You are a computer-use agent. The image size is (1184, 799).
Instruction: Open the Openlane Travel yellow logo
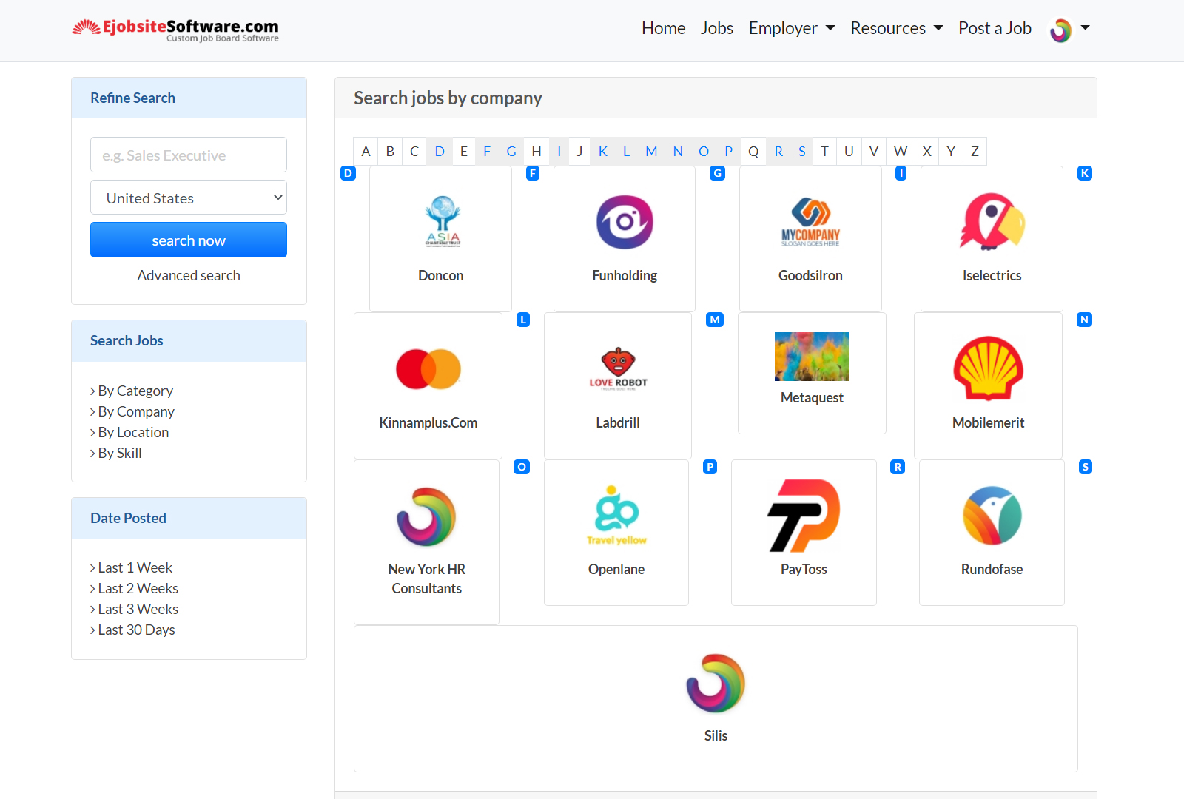pyautogui.click(x=616, y=516)
